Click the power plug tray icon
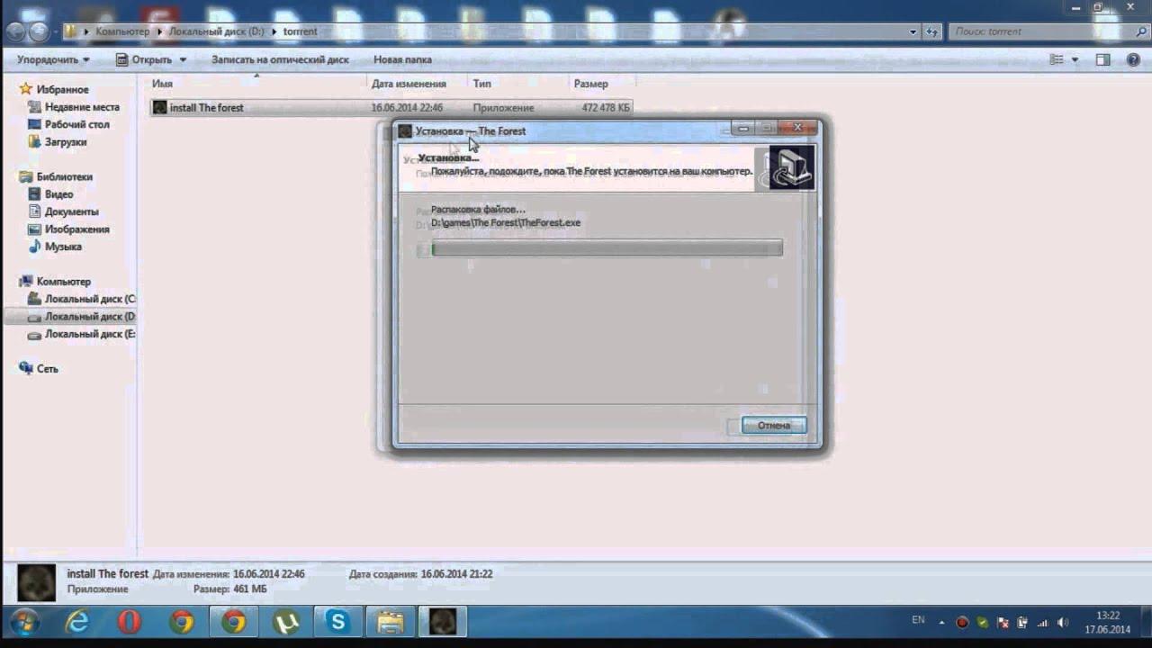 [1022, 622]
